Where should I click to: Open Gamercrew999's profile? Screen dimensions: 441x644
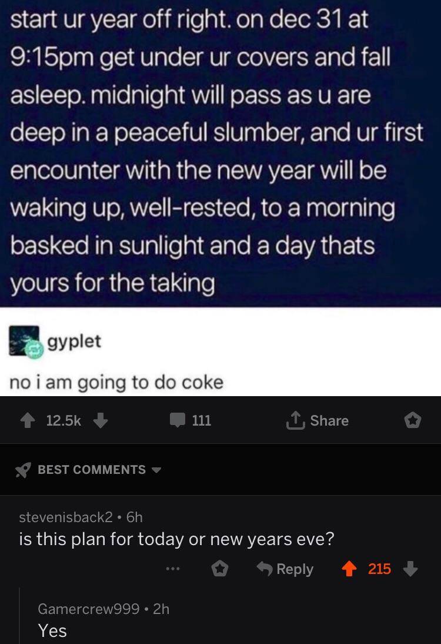coord(86,609)
